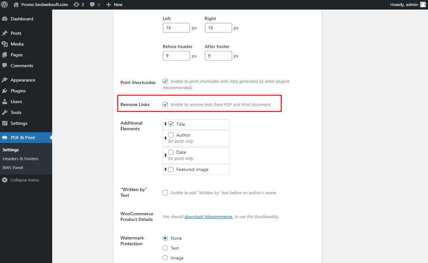Click the reorder handle on the Date row
428x263 pixels.
(x=165, y=155)
